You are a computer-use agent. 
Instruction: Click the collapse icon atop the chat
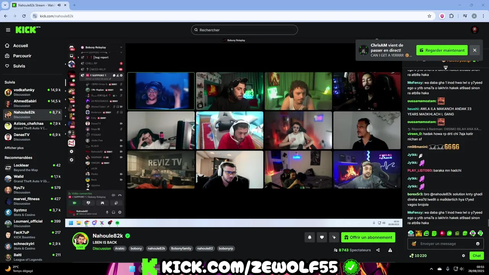(x=445, y=67)
